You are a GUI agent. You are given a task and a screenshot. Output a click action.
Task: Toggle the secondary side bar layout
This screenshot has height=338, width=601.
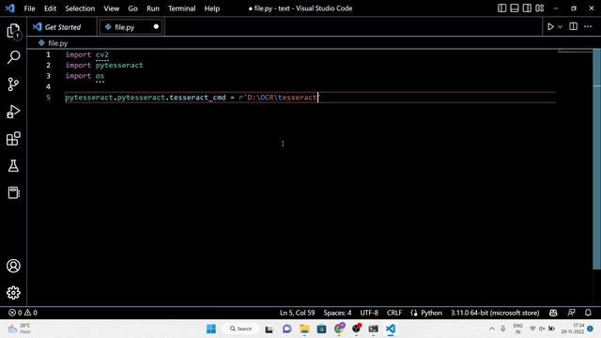point(527,8)
